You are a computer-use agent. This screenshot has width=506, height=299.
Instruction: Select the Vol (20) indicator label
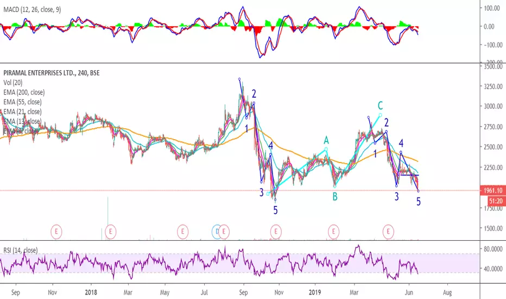[x=12, y=83]
